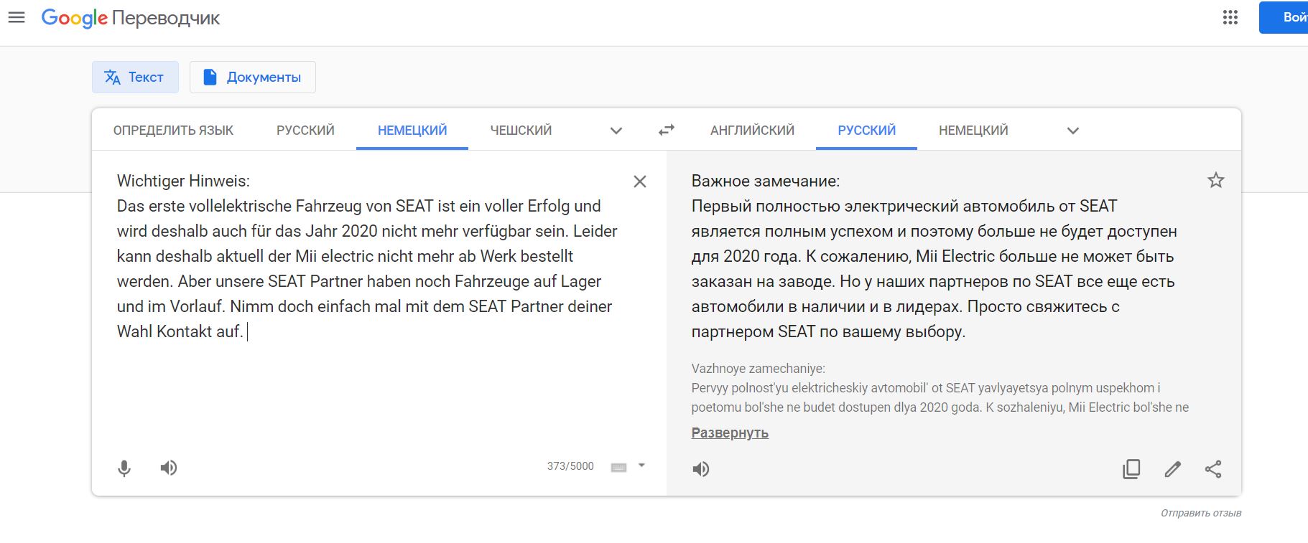Listen to the Russian translation
The height and width of the screenshot is (543, 1308).
[x=701, y=469]
